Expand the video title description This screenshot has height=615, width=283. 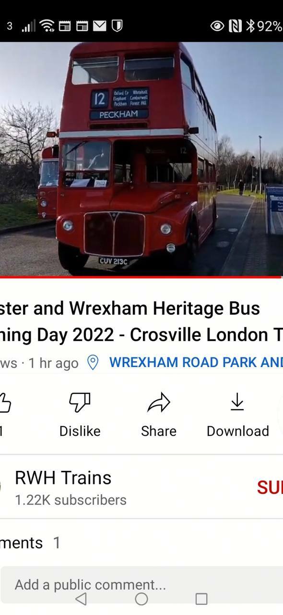tap(141, 321)
